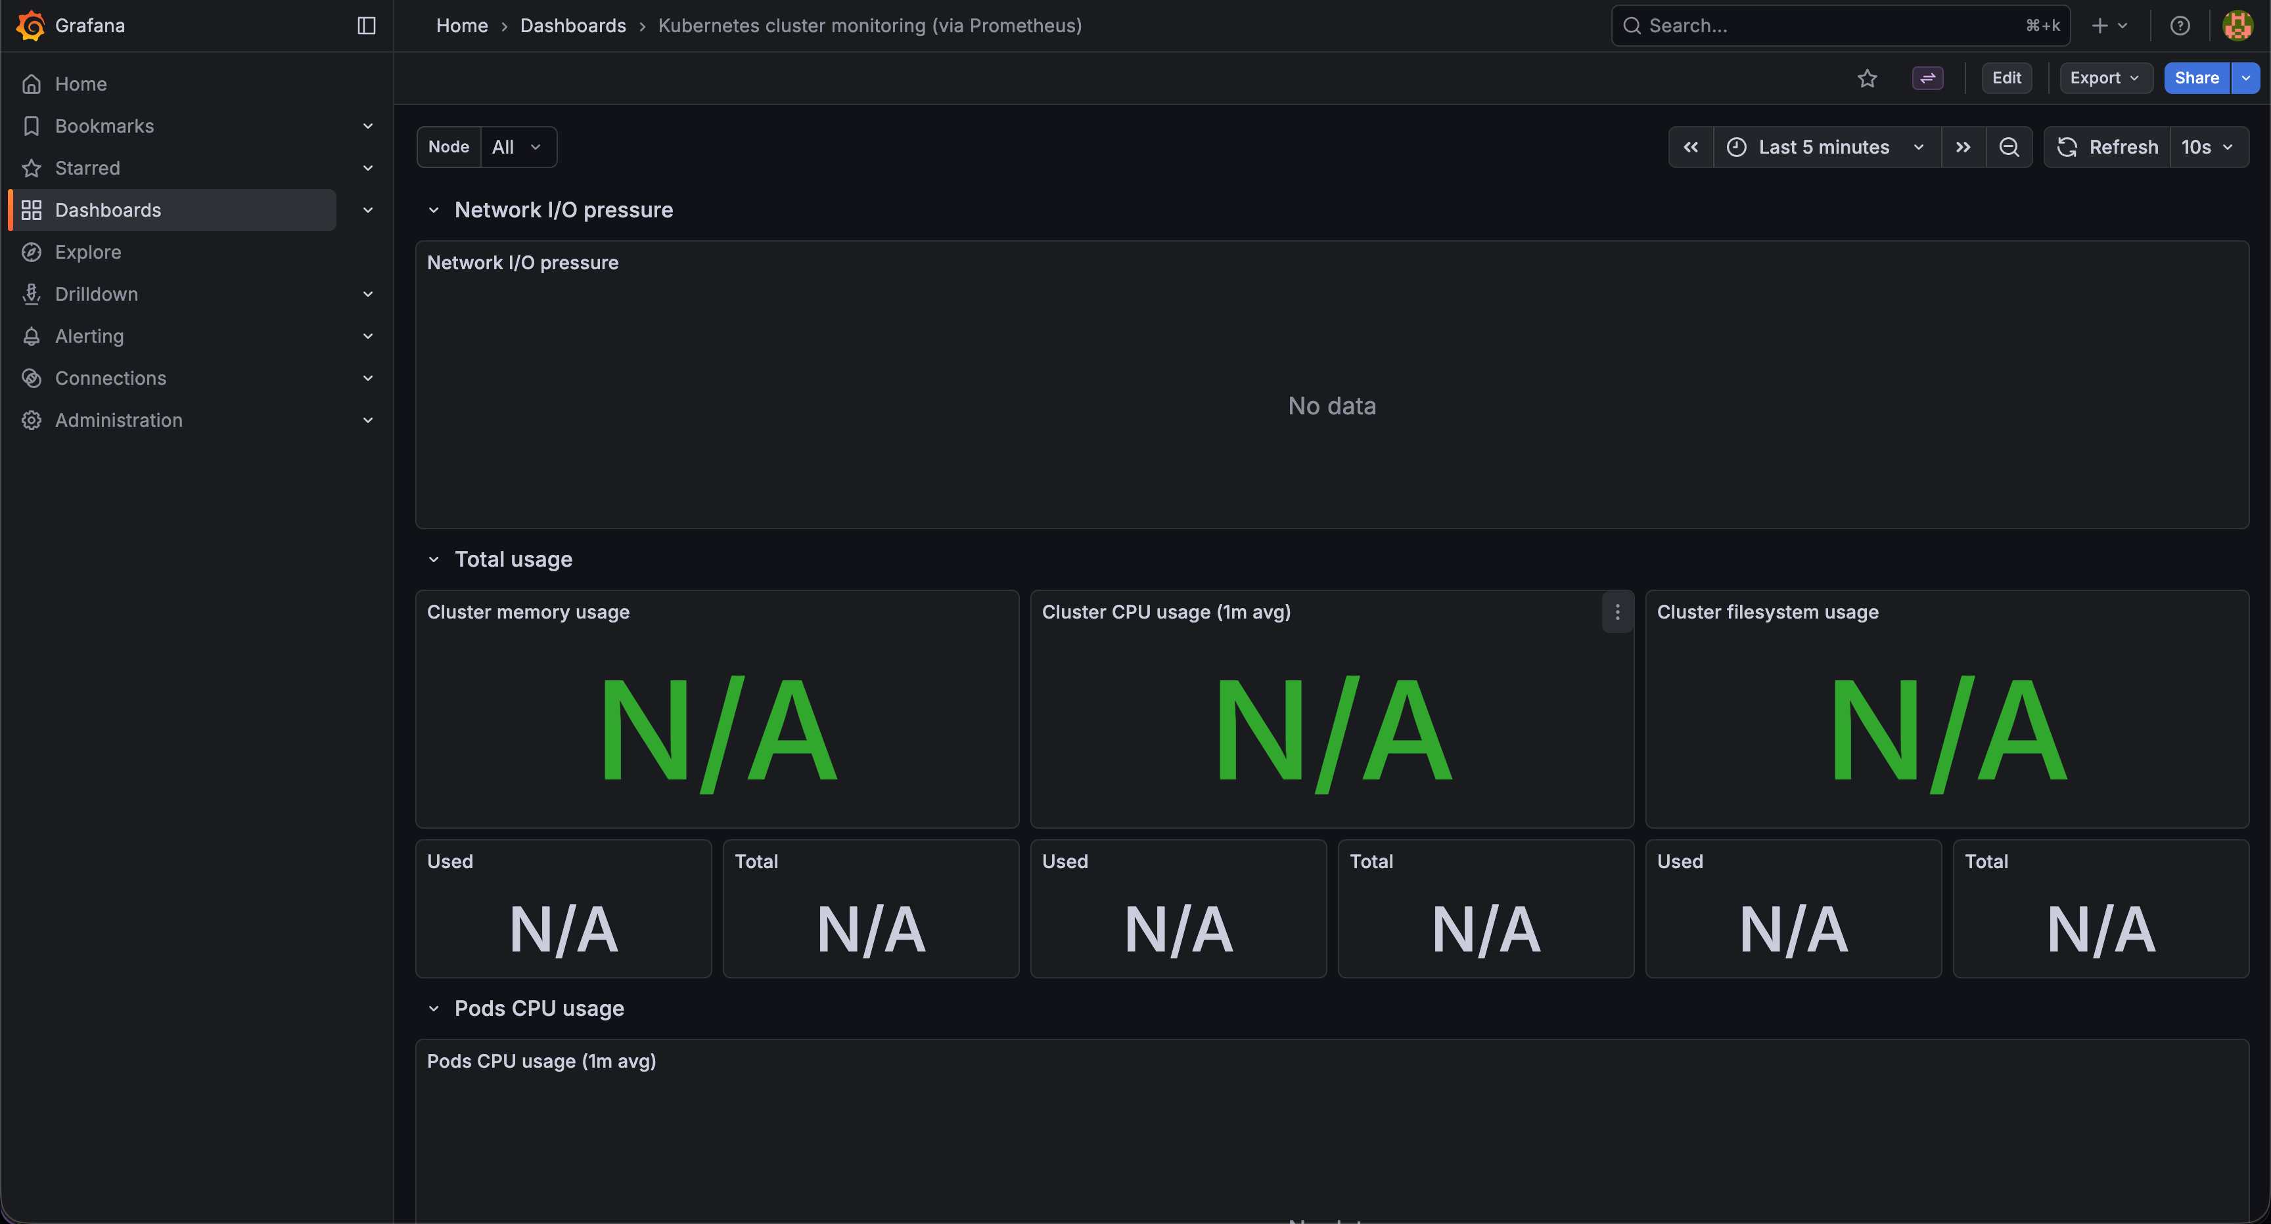Shift time range forwards

[1962, 147]
